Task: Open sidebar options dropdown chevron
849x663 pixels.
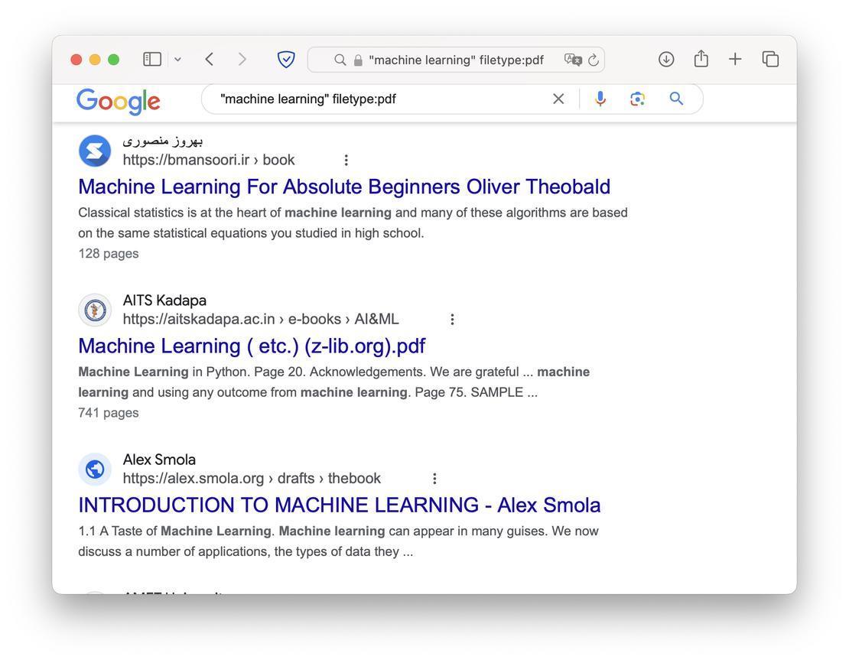Action: (x=177, y=60)
